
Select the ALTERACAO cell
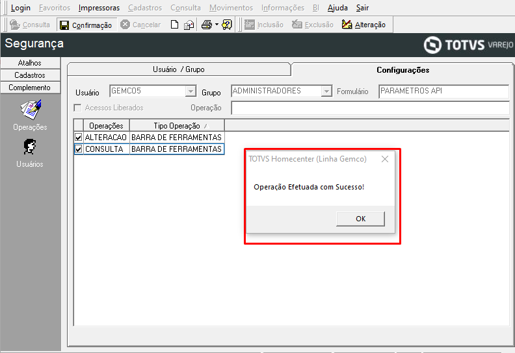coord(106,138)
